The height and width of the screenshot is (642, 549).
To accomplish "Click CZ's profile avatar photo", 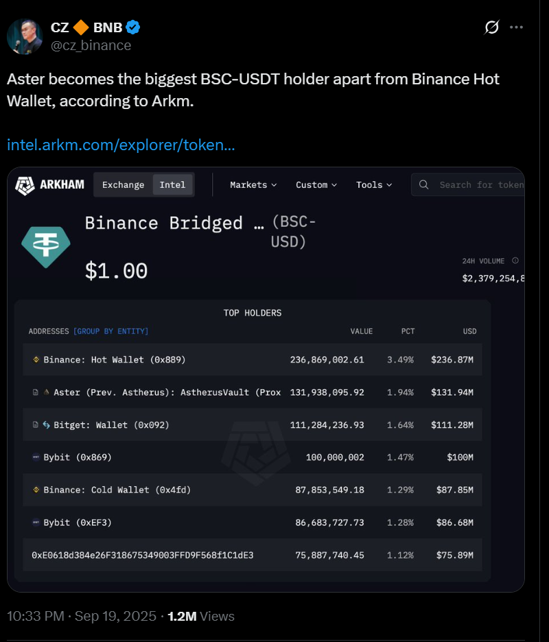I will coord(25,36).
